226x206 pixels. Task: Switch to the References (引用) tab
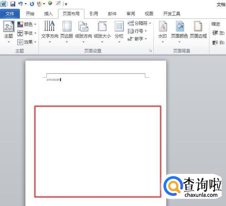94,14
